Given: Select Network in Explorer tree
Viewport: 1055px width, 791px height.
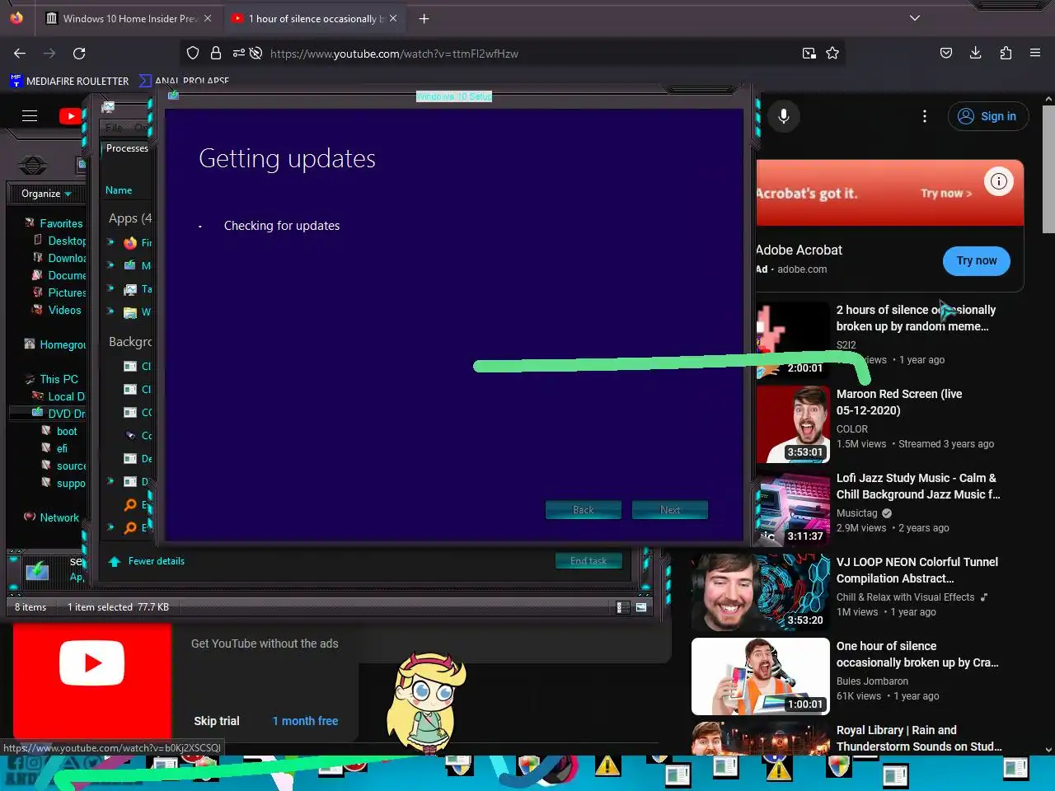Looking at the screenshot, I should [59, 517].
